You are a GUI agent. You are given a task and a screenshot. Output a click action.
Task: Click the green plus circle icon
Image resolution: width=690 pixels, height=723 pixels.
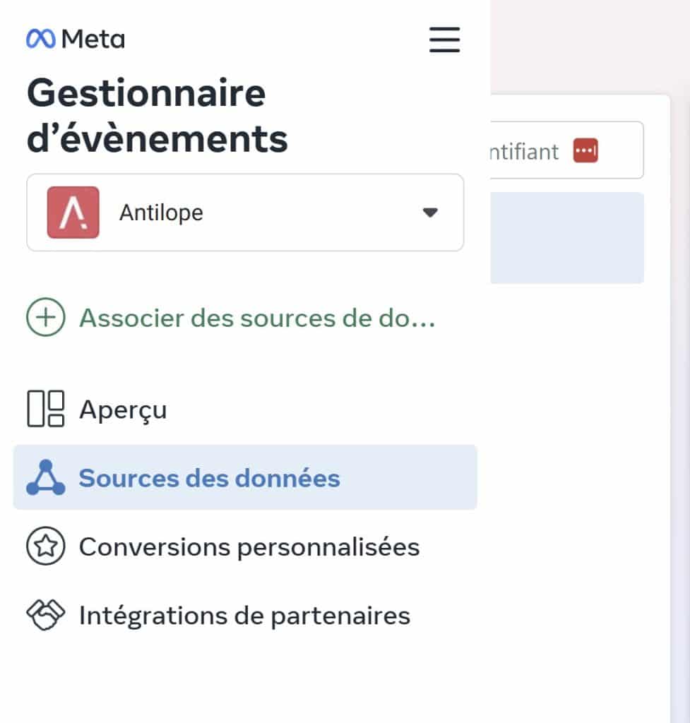pyautogui.click(x=46, y=317)
